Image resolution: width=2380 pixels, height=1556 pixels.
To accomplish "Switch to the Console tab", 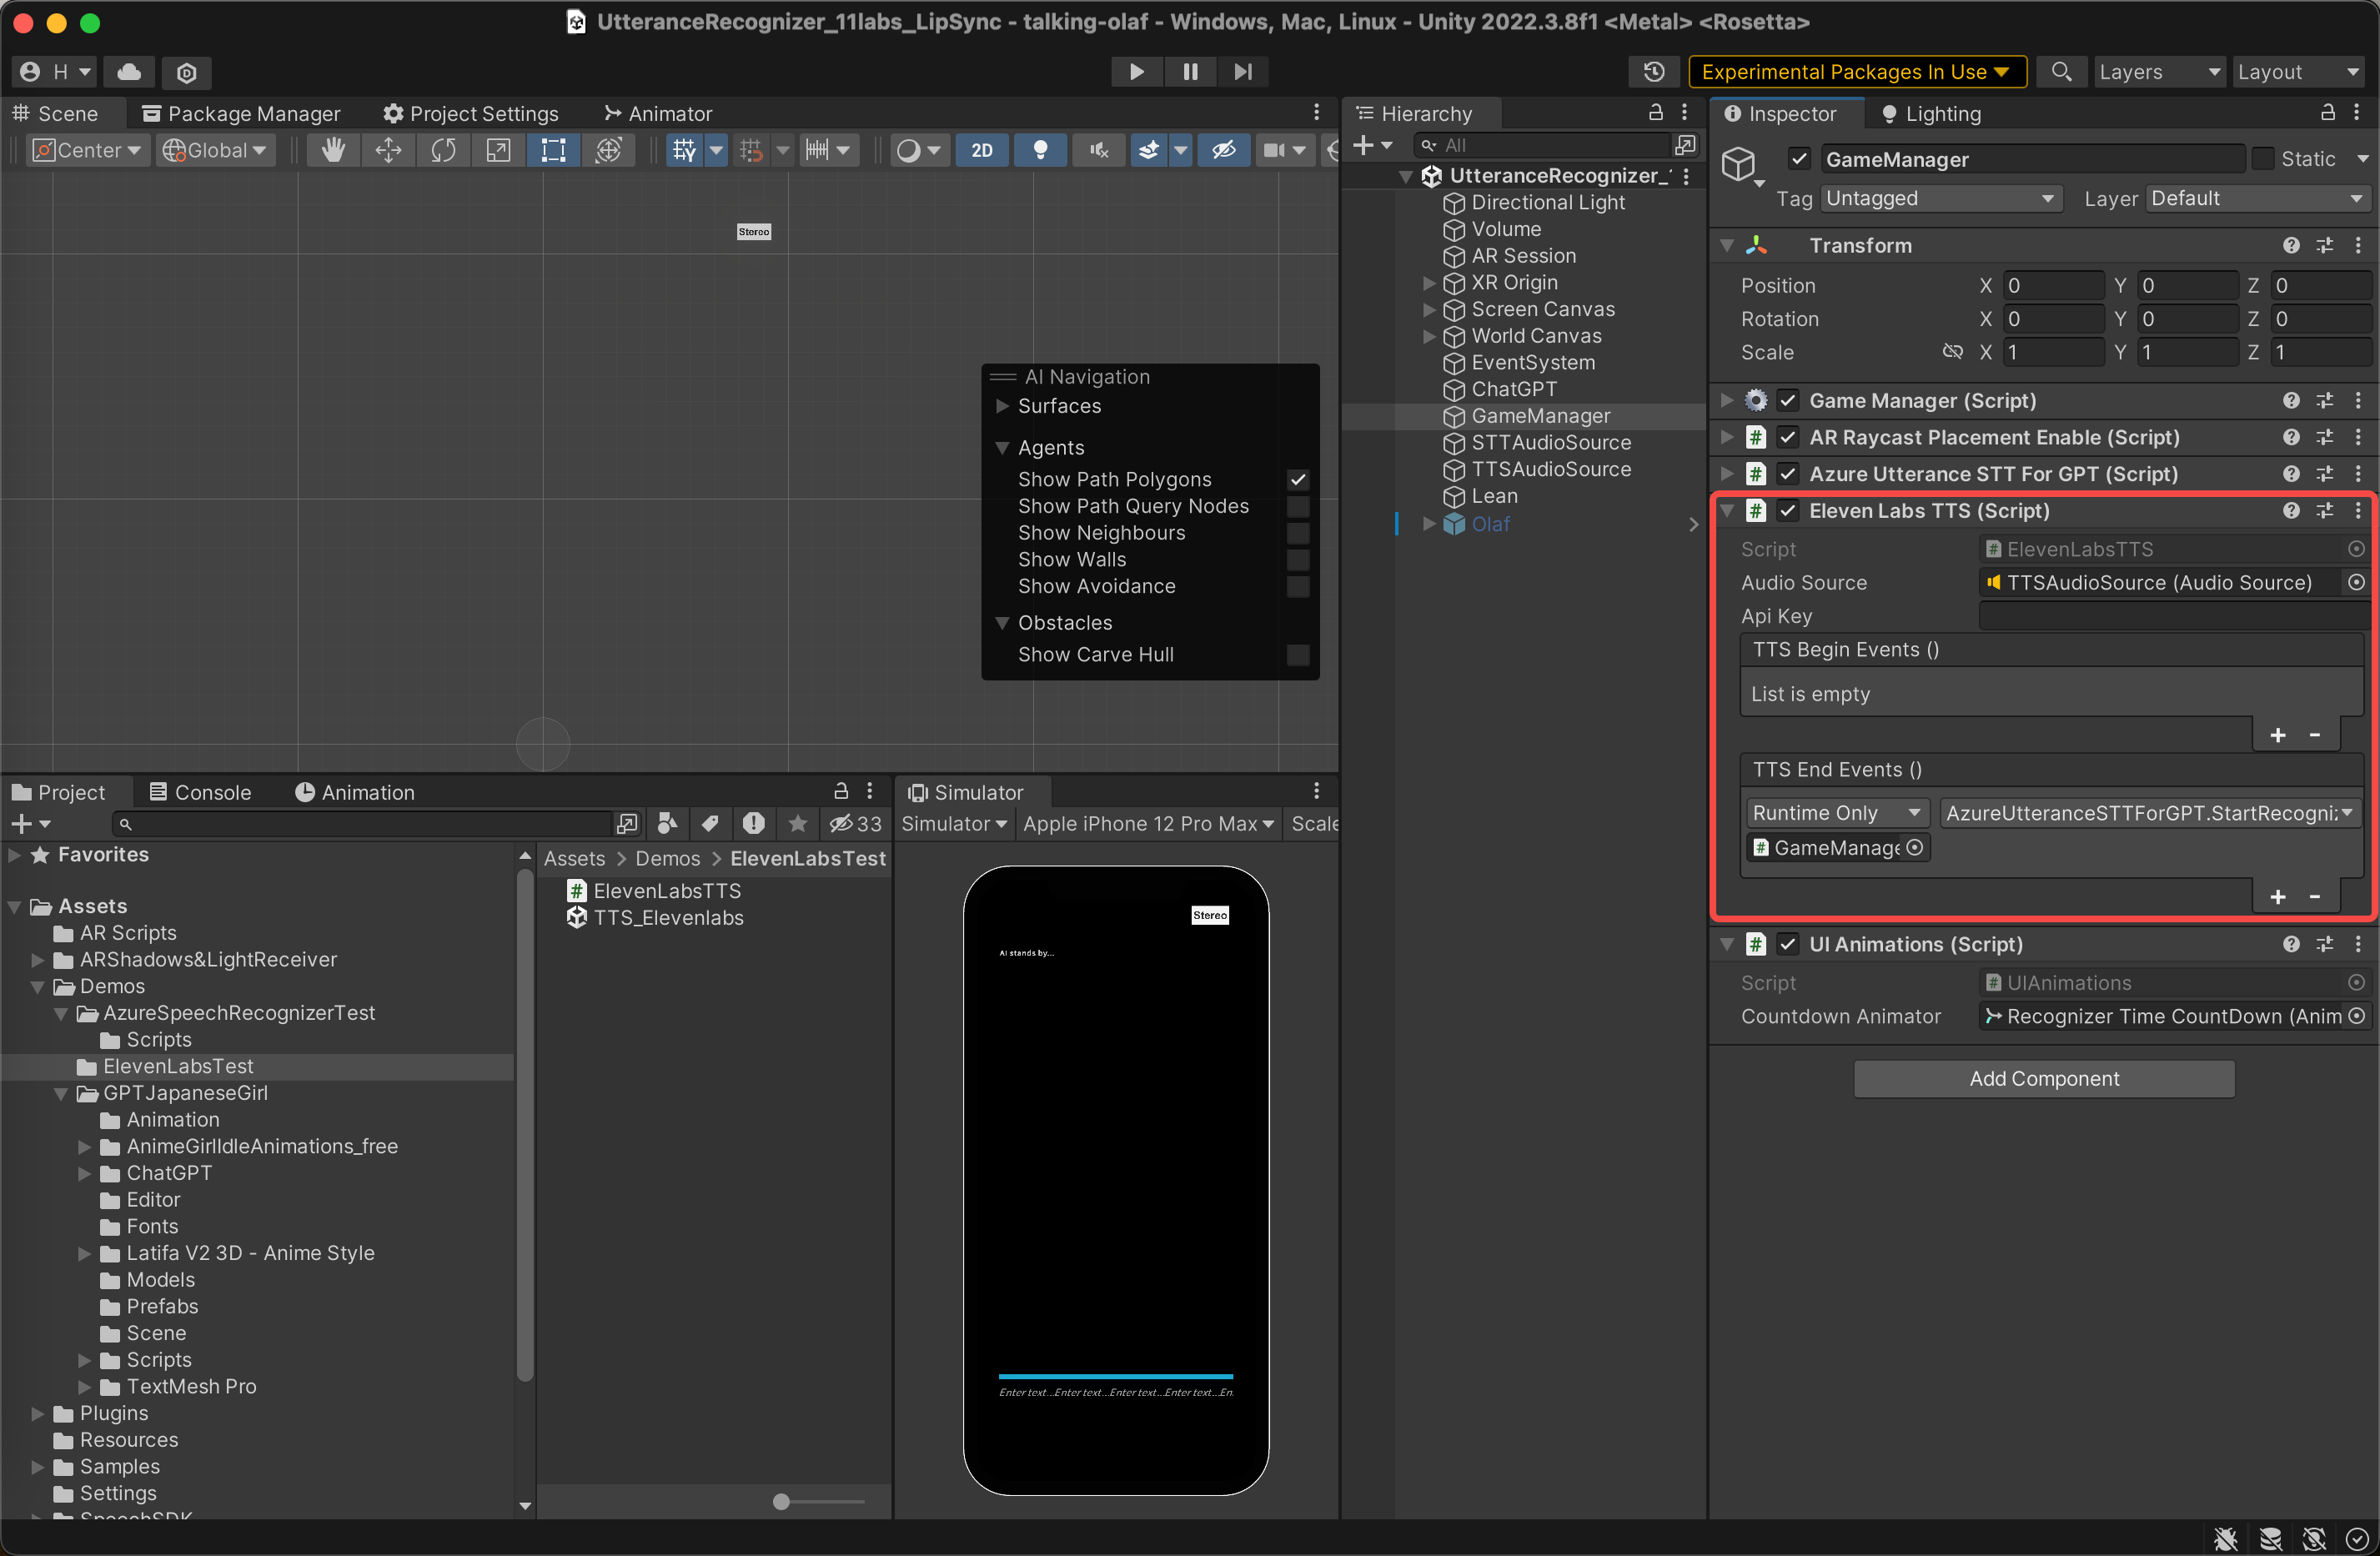I will click(x=201, y=792).
